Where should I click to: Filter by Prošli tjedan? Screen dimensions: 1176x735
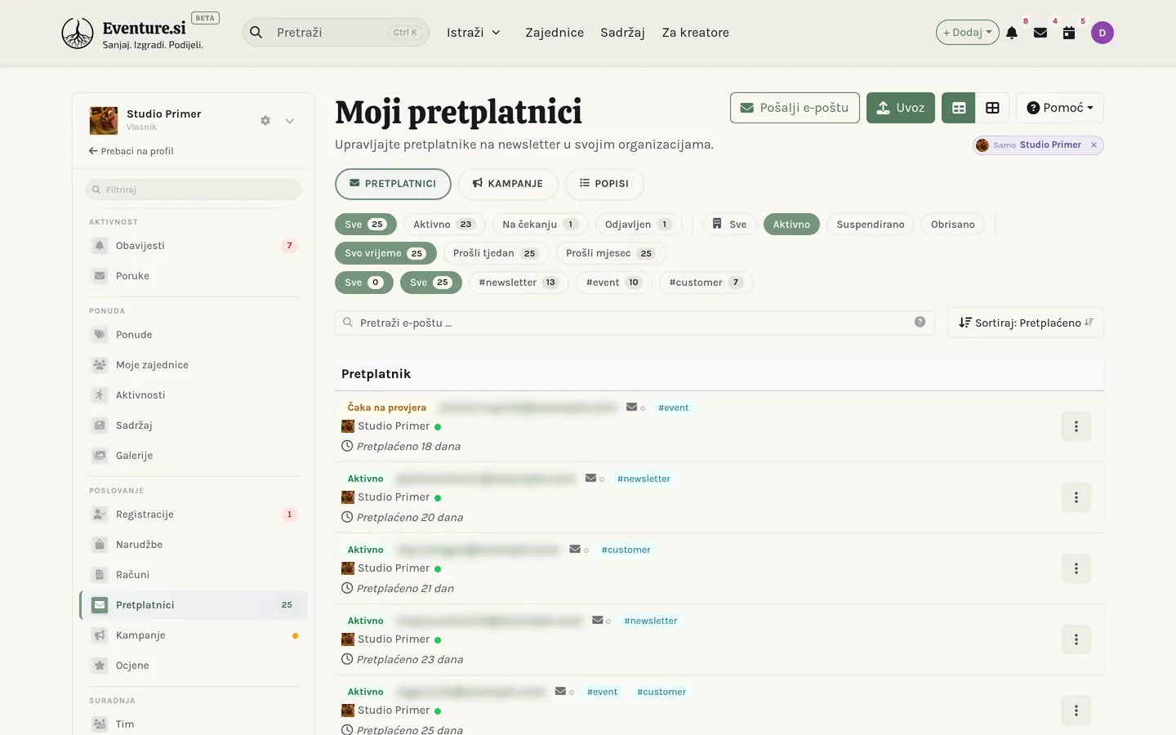496,253
